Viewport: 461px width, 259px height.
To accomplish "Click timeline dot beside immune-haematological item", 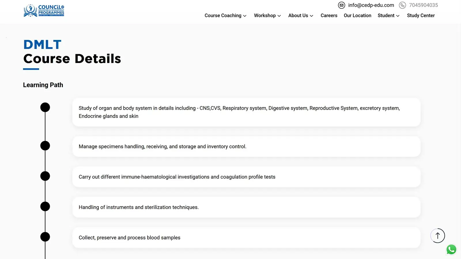I will [x=45, y=176].
